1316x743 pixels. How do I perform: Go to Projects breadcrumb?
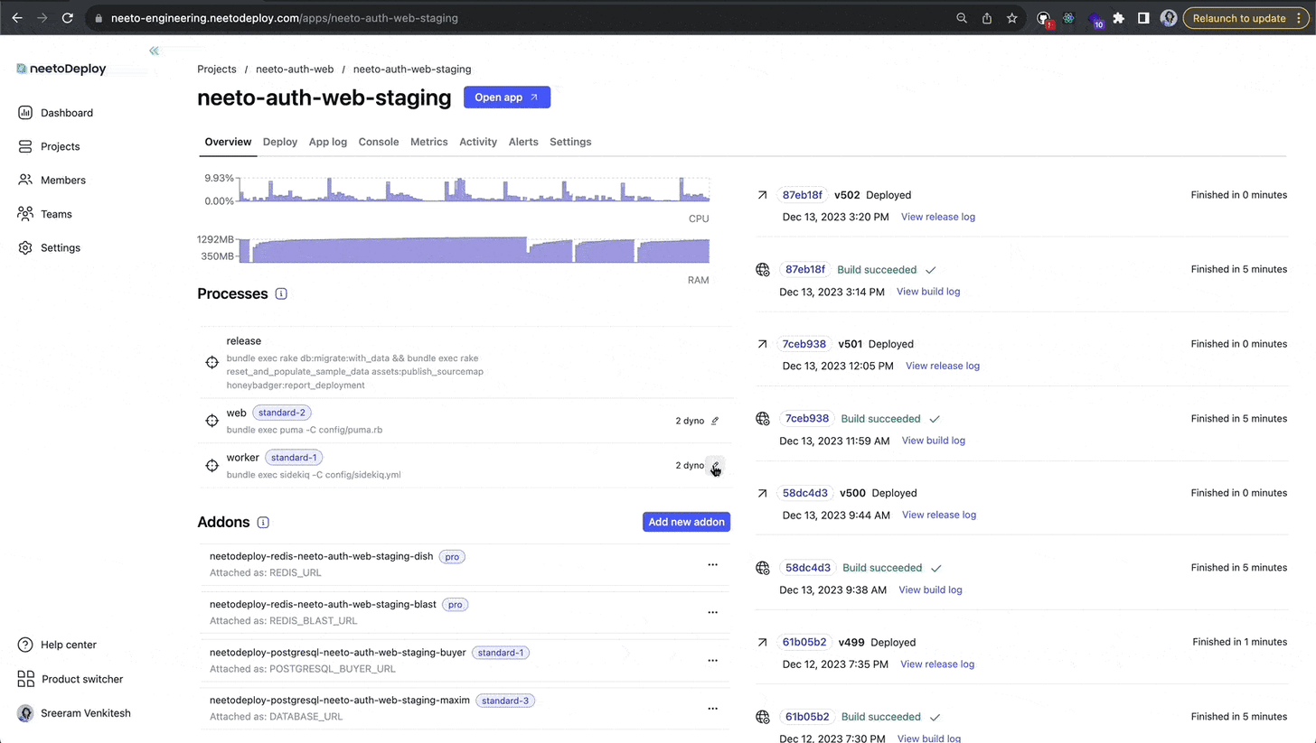[217, 69]
